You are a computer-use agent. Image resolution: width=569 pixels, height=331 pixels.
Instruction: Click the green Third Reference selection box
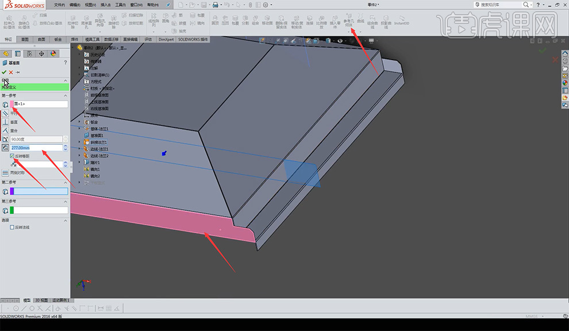(x=39, y=210)
